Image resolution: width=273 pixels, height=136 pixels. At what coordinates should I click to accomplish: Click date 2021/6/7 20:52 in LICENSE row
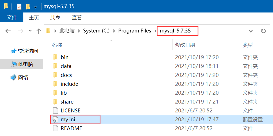(x=194, y=110)
